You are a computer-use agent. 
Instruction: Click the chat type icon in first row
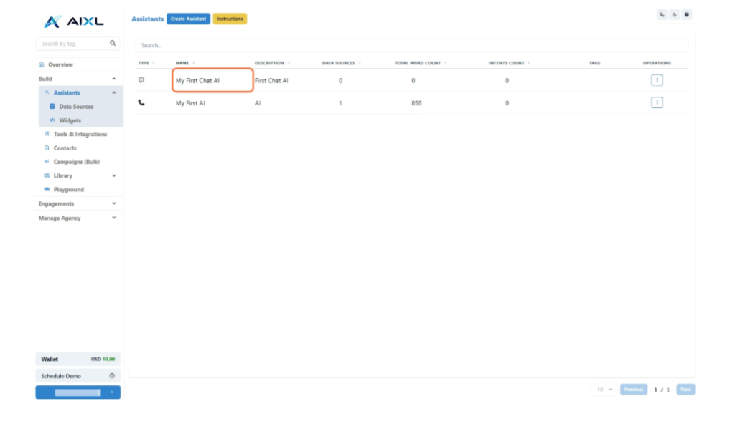click(x=141, y=80)
